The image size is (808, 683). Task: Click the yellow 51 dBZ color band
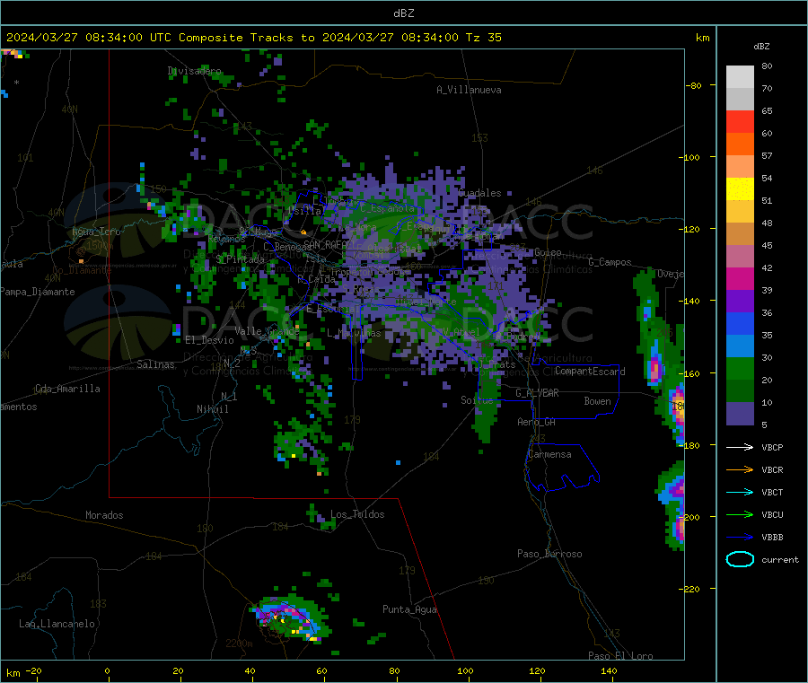click(x=740, y=189)
